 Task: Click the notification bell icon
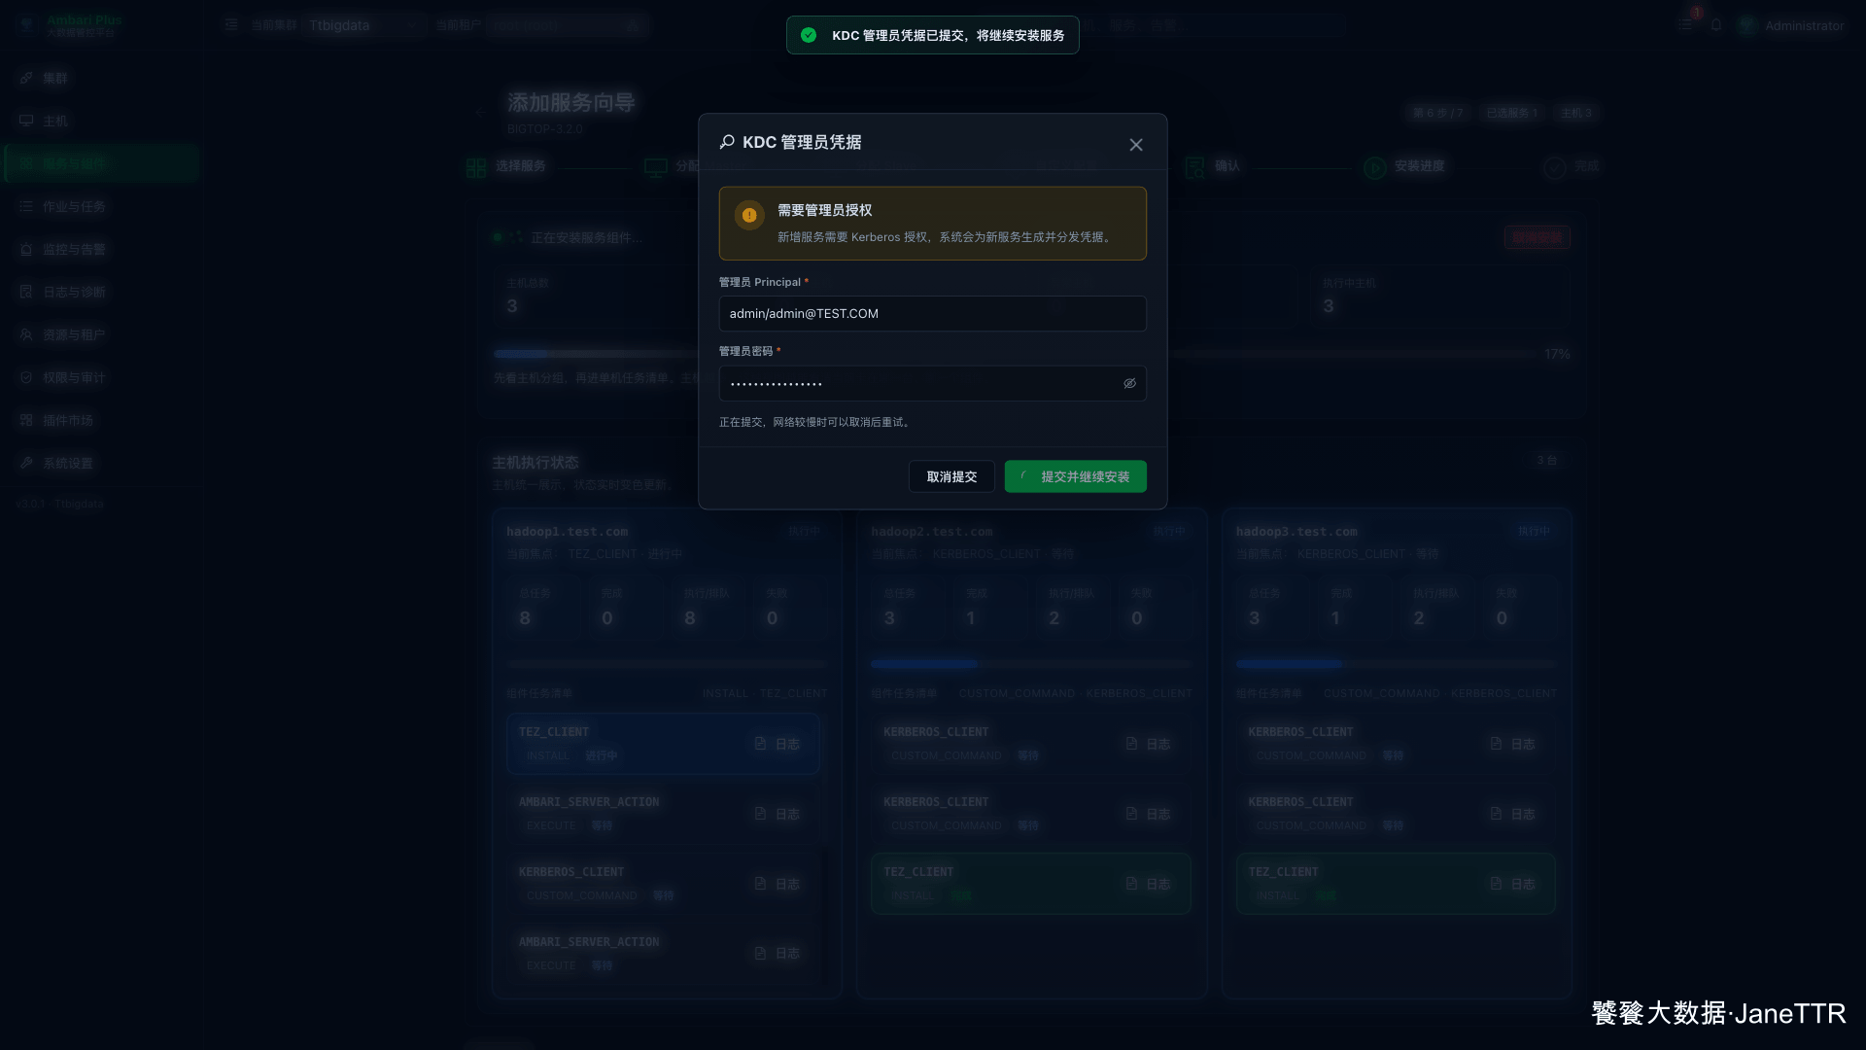(x=1716, y=25)
